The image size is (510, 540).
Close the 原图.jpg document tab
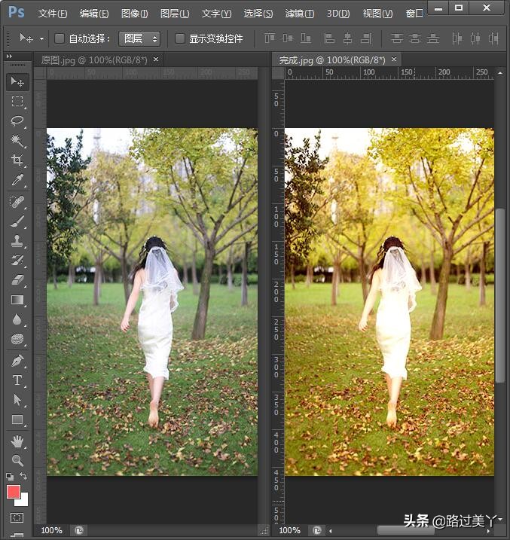click(x=156, y=59)
